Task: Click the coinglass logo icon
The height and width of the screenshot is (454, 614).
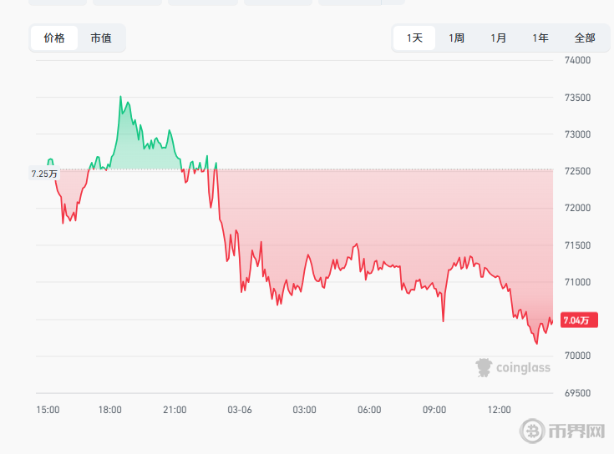Action: [484, 367]
